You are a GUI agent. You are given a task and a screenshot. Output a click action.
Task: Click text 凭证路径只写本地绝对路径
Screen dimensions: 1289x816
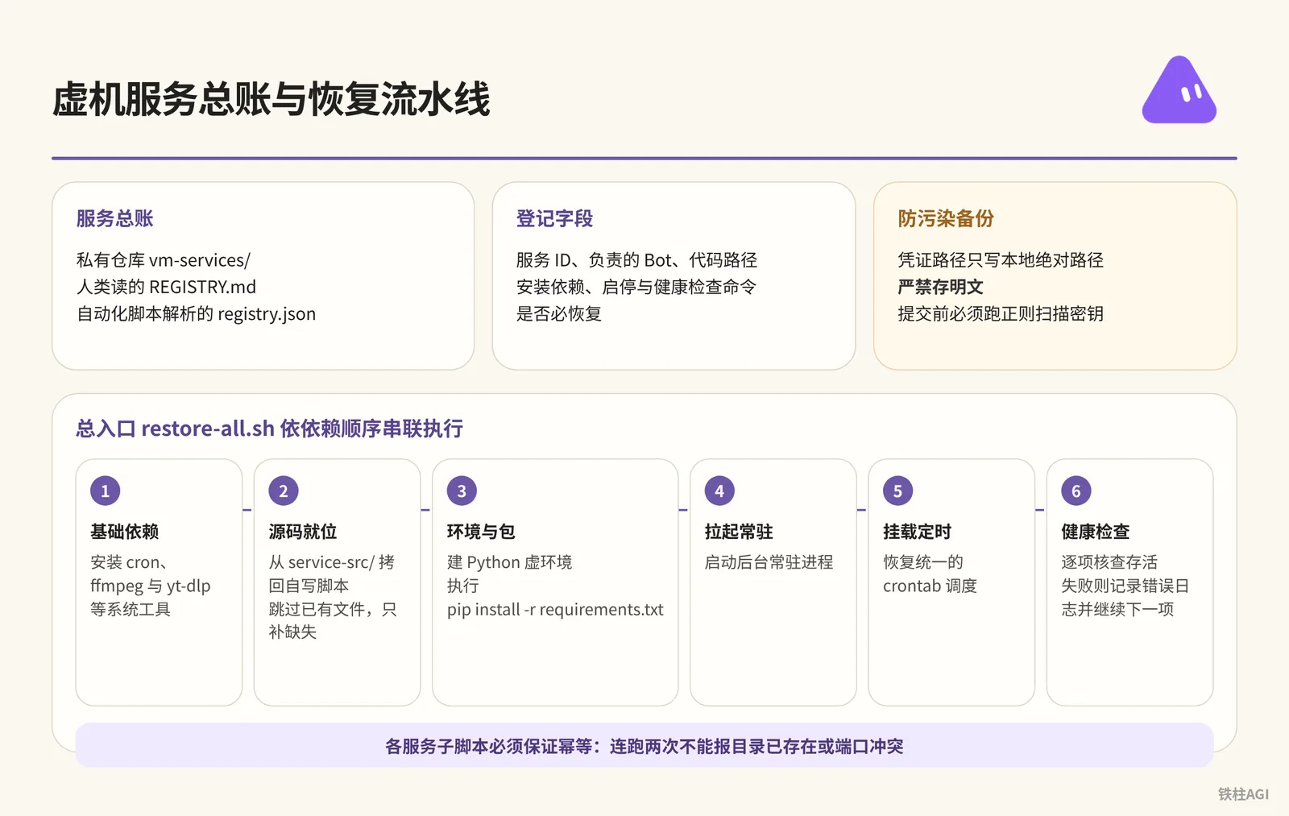(1001, 260)
